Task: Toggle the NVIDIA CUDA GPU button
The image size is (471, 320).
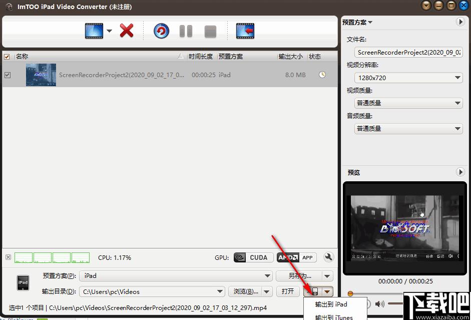Action: point(254,257)
